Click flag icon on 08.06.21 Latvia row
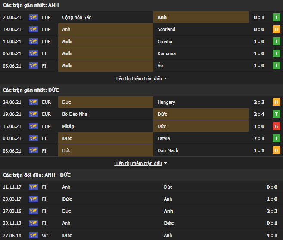Screen dimensions: 283x240 tap(33, 138)
